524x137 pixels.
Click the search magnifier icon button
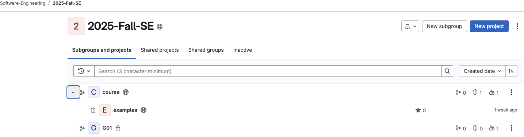click(x=447, y=71)
